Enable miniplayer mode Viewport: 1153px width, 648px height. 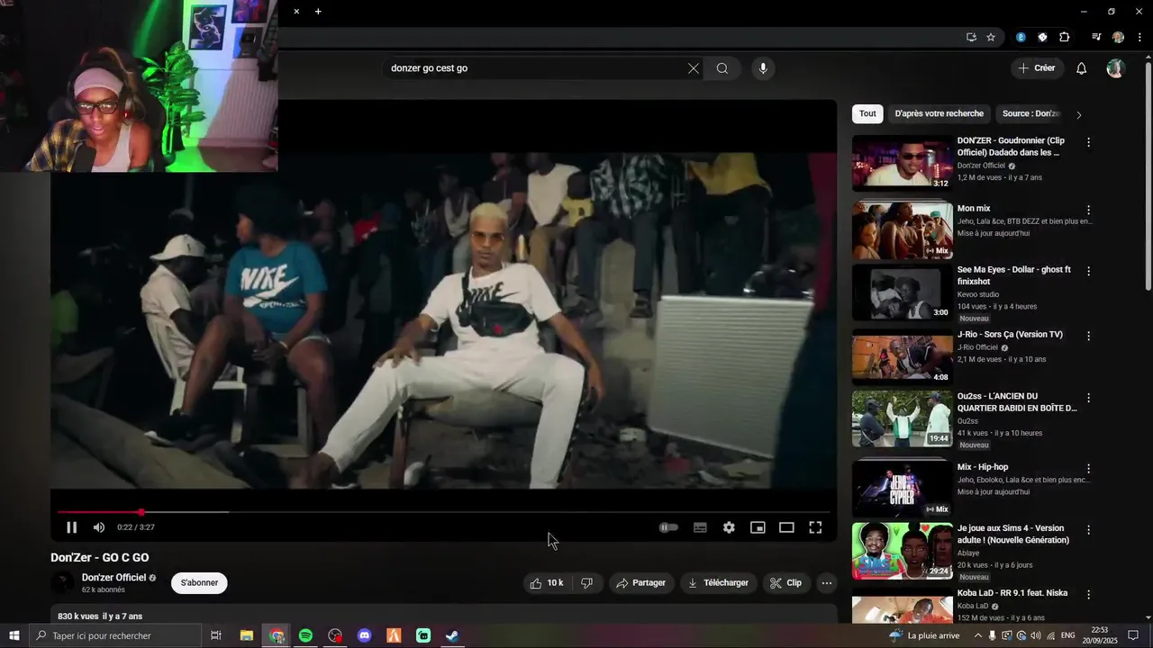758,527
